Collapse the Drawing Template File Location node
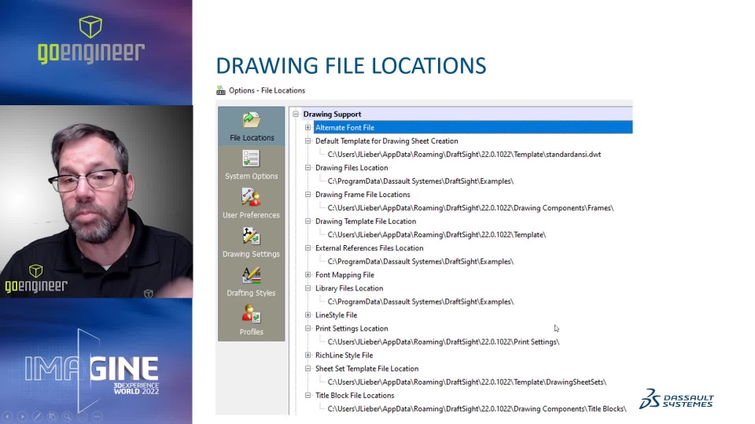 click(308, 221)
